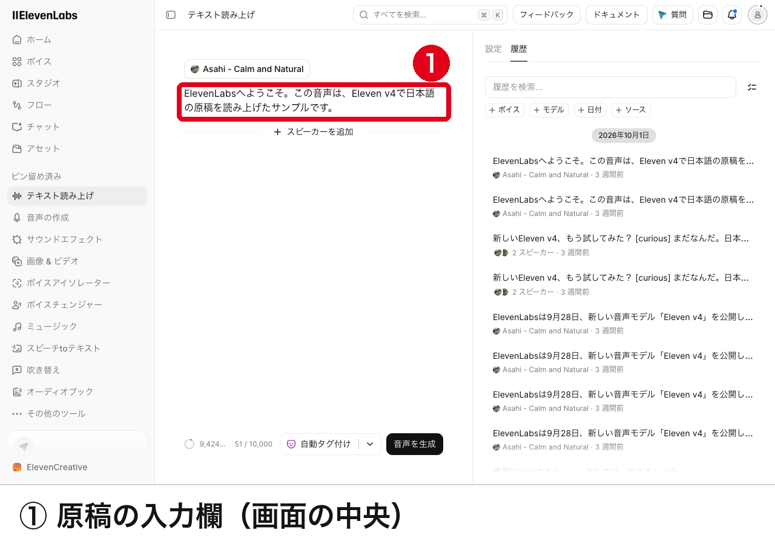The image size is (775, 547).
Task: Open ボイス in the sidebar
Action: pos(77,61)
